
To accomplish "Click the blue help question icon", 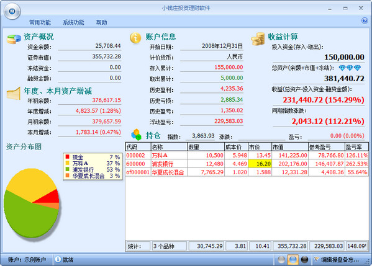I will point(365,21).
